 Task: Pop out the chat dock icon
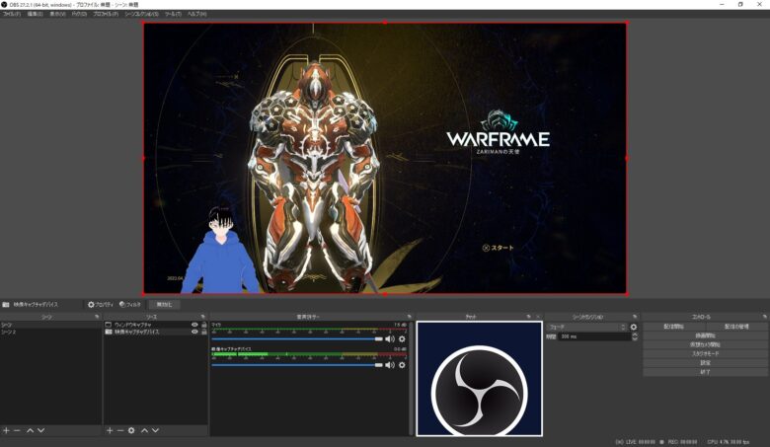pos(528,317)
